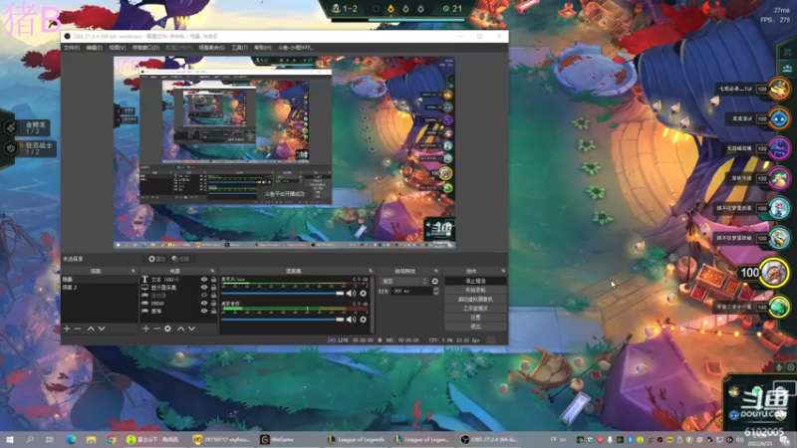Open the 停靠窗口(D) menu in OBS
797x448 pixels.
point(145,47)
